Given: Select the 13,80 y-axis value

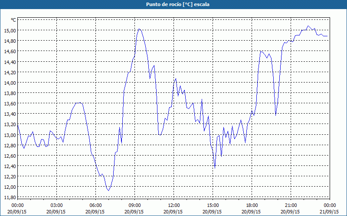Looking at the screenshot, I should (10, 93).
